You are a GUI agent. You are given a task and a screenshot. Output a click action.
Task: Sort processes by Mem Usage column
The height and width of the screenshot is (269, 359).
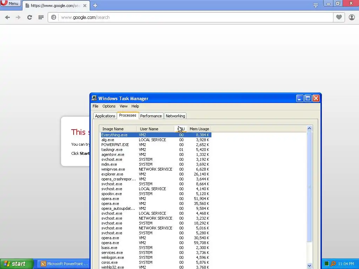coord(199,129)
